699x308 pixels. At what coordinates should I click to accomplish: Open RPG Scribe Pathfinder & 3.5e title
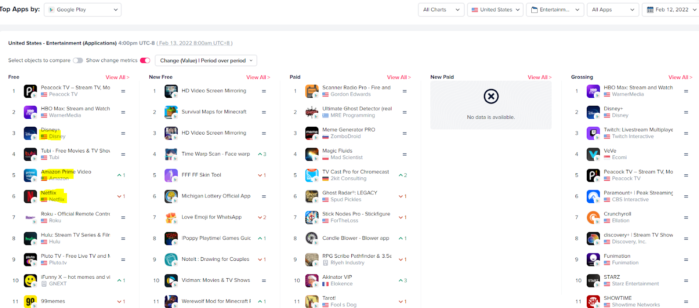(357, 256)
